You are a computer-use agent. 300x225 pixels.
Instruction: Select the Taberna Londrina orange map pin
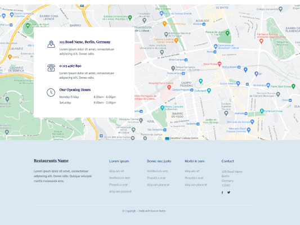point(176,40)
